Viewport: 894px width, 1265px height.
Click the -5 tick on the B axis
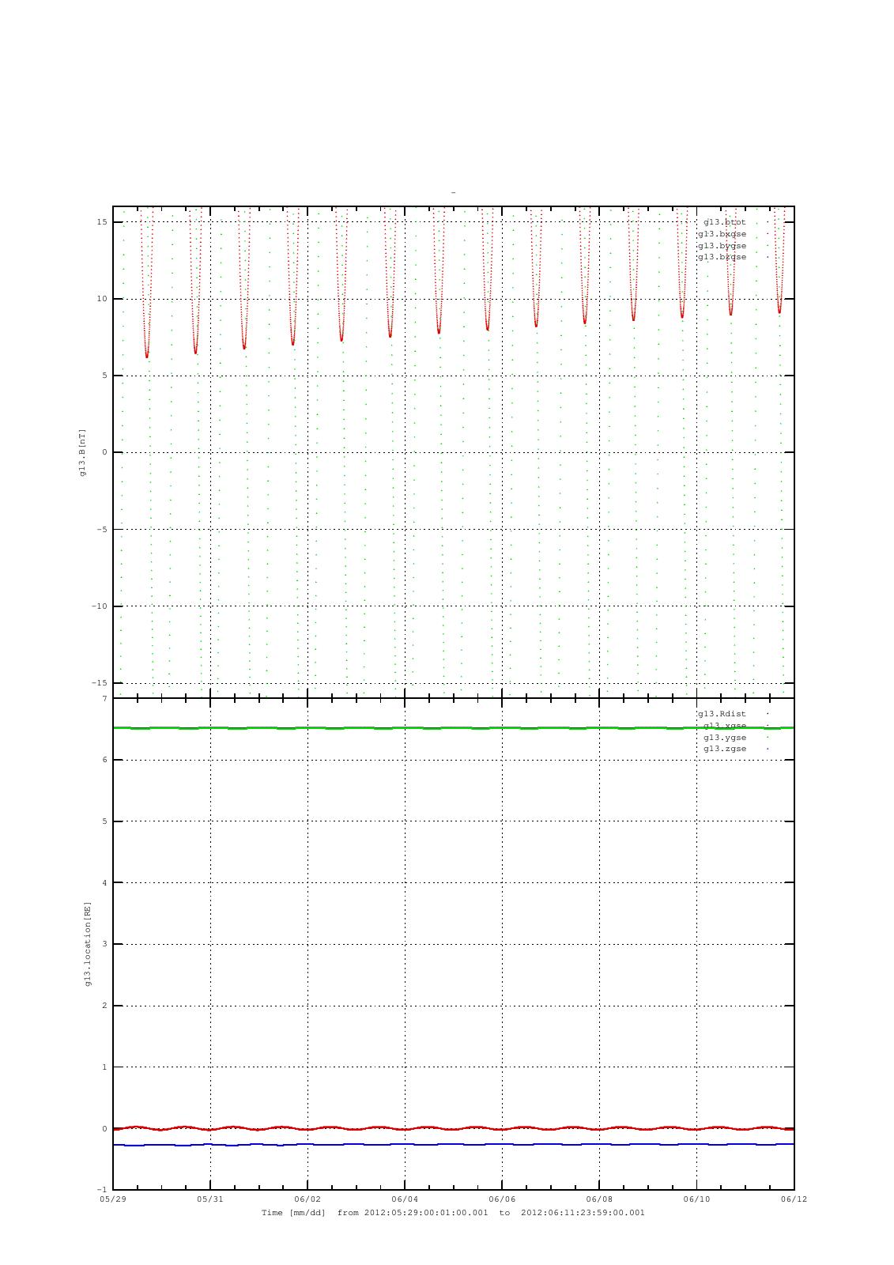click(x=102, y=530)
